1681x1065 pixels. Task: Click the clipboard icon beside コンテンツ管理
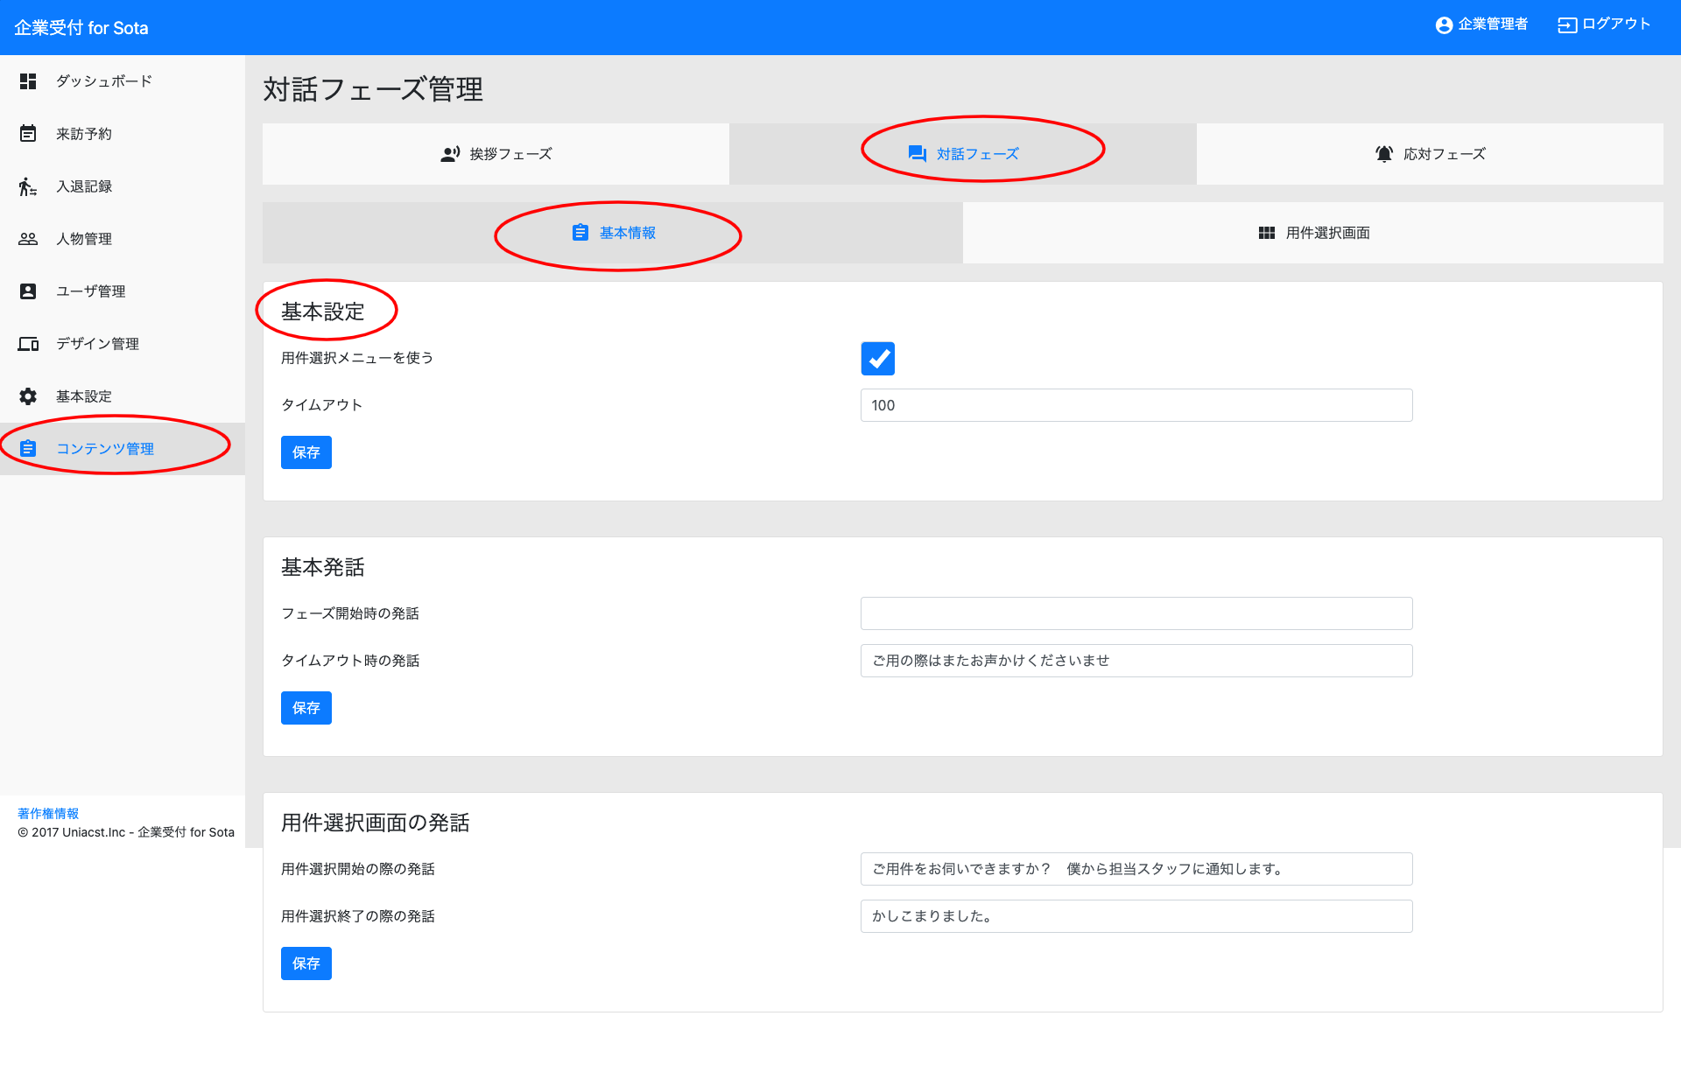click(28, 449)
